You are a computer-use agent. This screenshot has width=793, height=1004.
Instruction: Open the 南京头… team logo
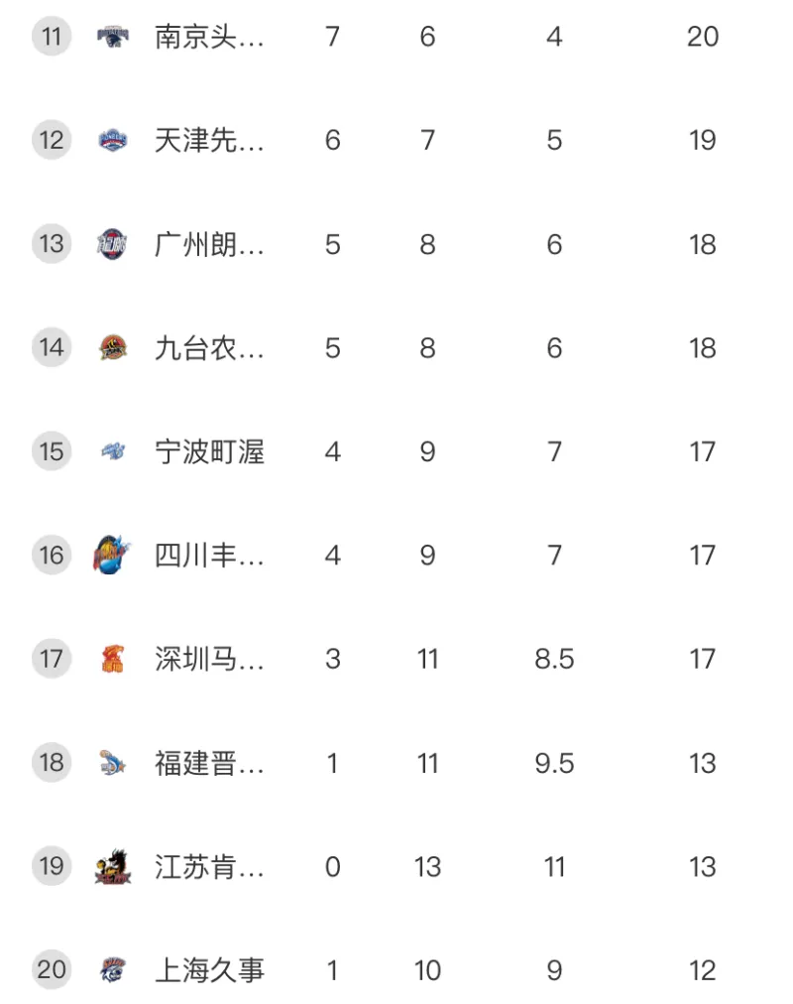pyautogui.click(x=113, y=37)
